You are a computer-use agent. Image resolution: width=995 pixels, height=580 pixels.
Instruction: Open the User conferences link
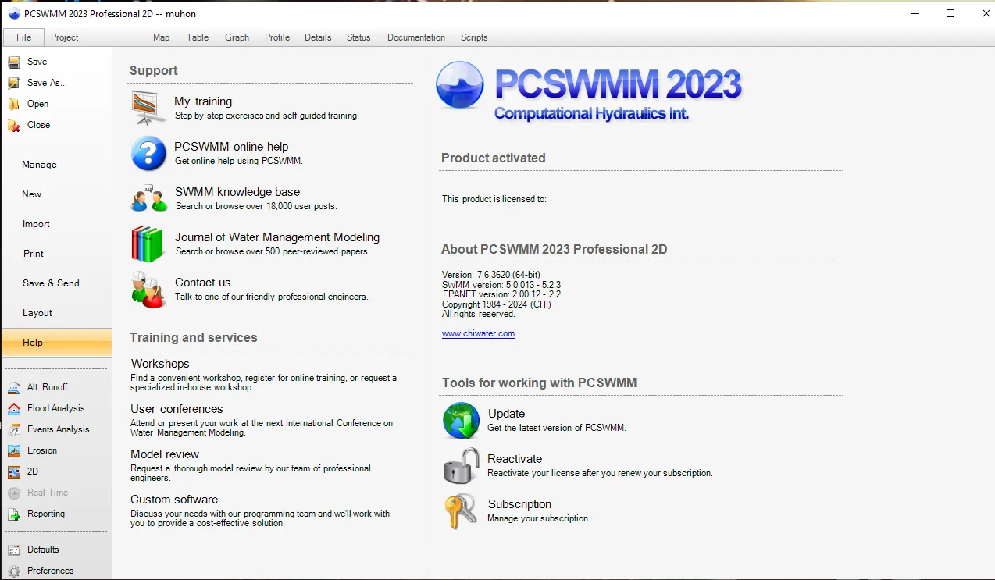(177, 409)
